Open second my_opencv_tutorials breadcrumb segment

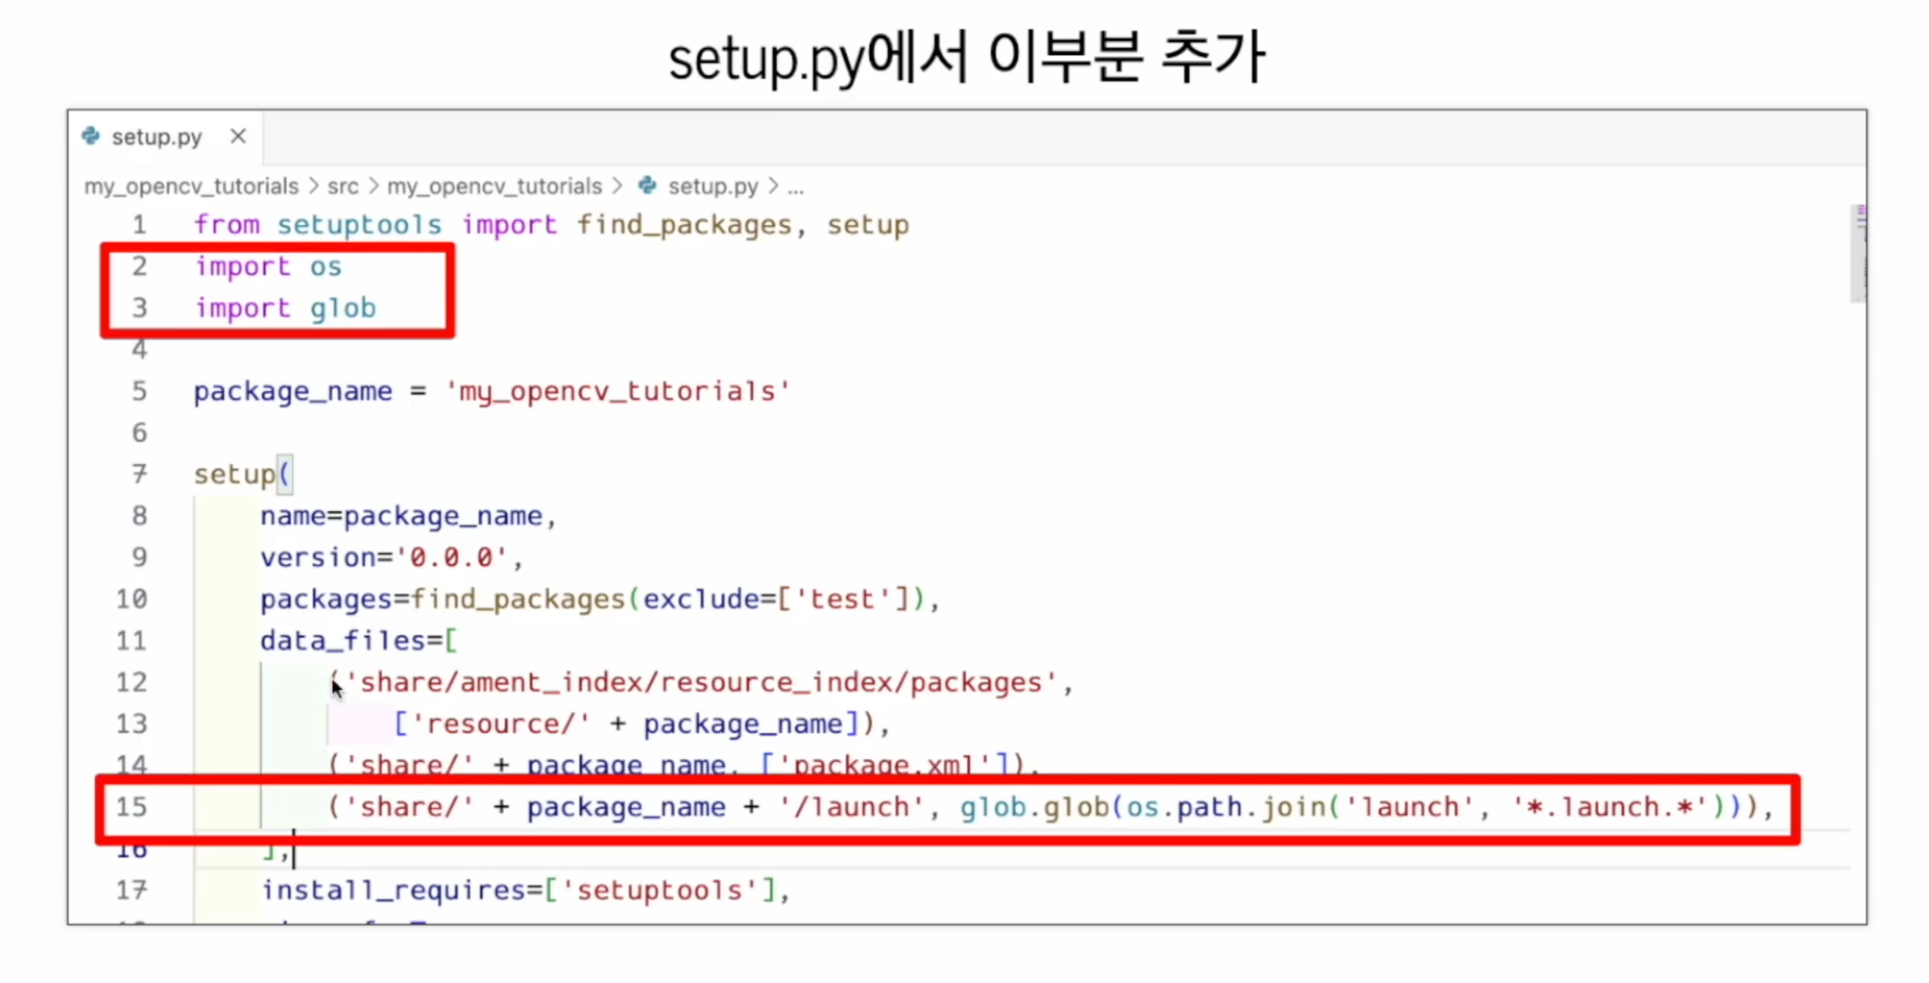[494, 186]
